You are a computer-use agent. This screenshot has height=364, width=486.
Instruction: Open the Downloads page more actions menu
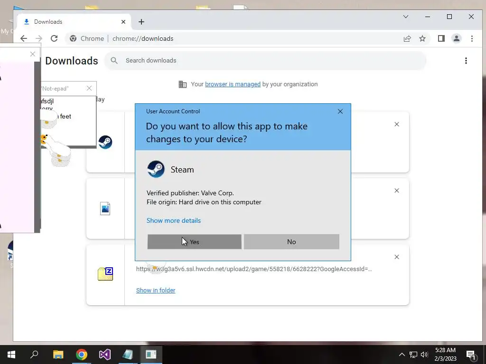[466, 61]
